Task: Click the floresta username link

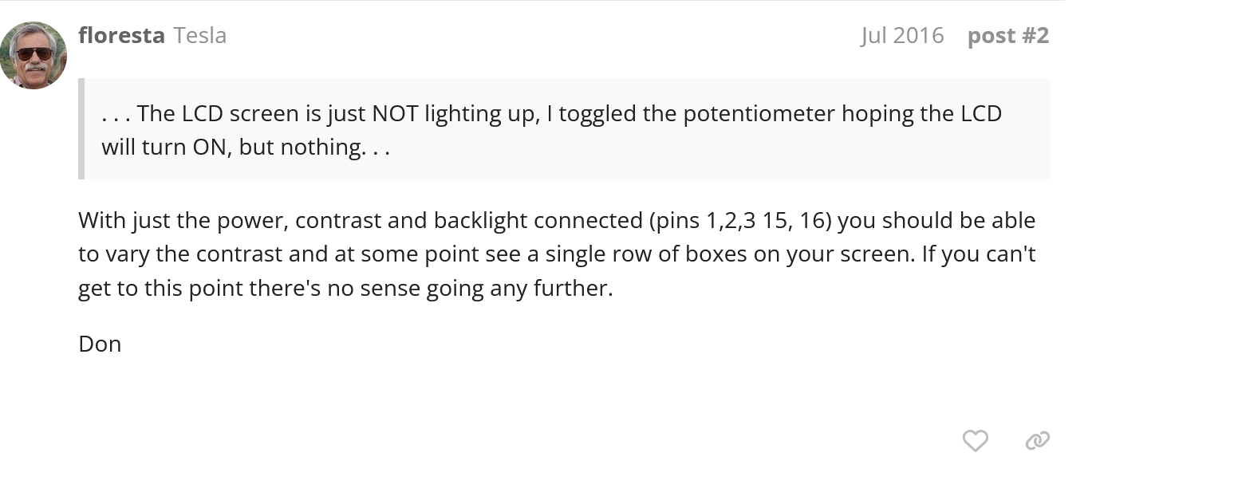Action: (121, 36)
